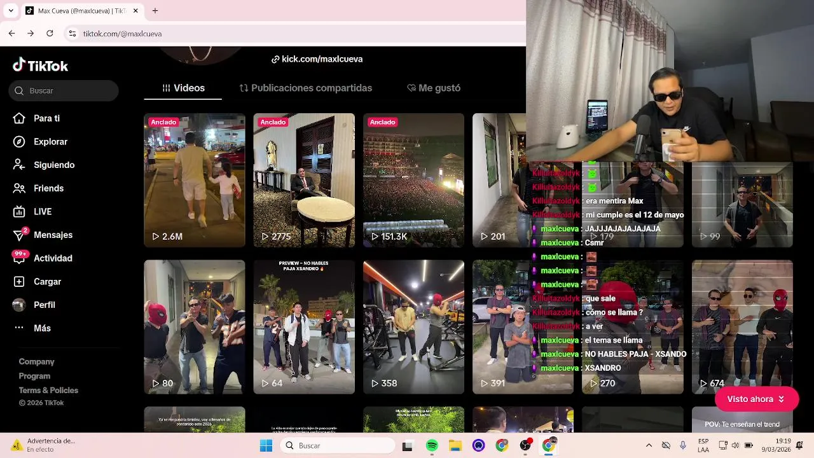The image size is (814, 458).
Task: Click the Visto ahora button
Action: click(x=756, y=399)
